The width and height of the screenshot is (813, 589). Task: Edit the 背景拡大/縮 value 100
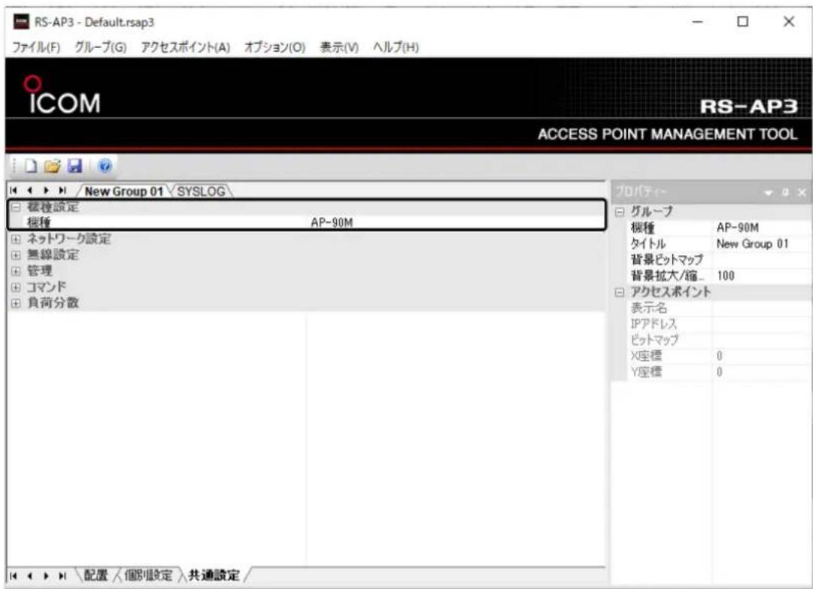pos(762,276)
